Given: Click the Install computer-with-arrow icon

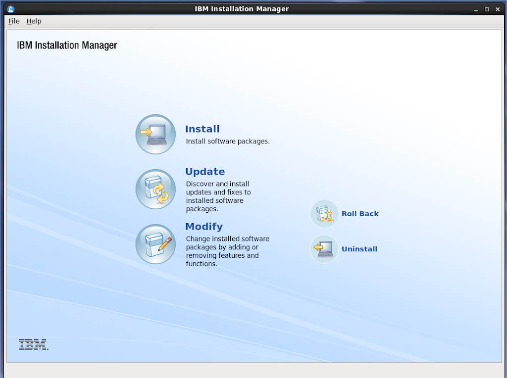Looking at the screenshot, I should (155, 134).
